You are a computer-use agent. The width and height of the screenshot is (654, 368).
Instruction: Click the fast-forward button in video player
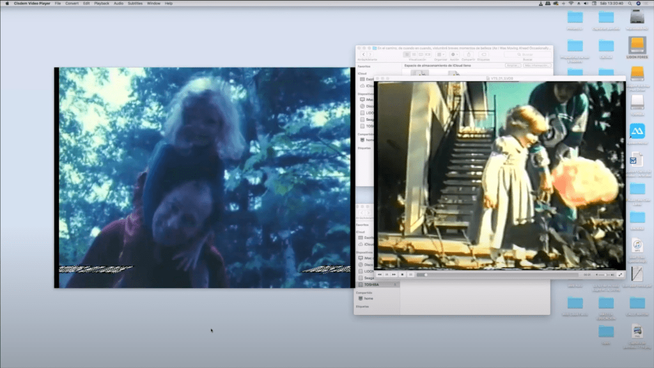(394, 275)
